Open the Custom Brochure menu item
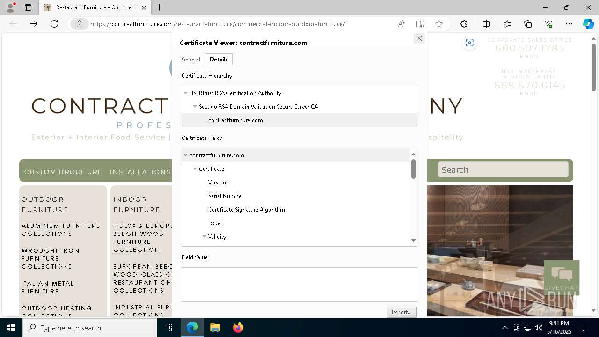This screenshot has width=599, height=337. (63, 172)
